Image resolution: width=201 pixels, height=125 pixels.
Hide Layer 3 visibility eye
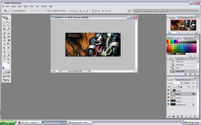168,97
